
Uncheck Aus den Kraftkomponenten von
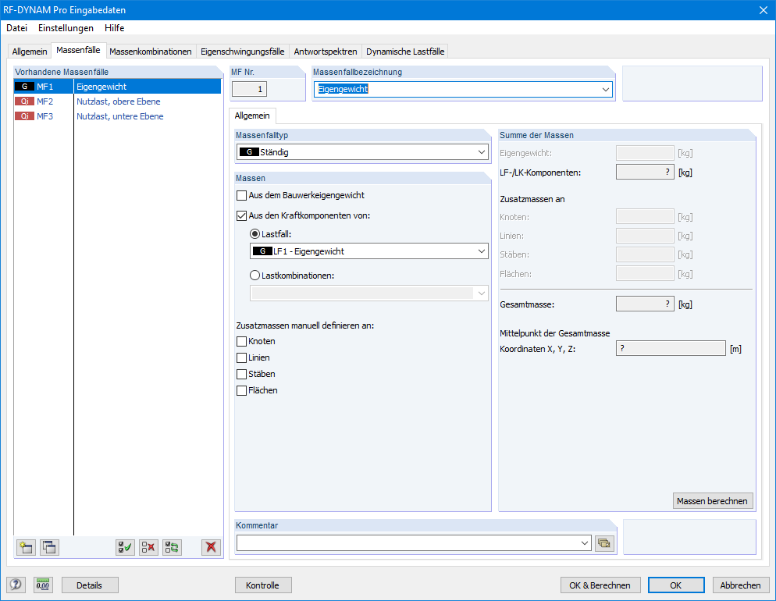241,215
